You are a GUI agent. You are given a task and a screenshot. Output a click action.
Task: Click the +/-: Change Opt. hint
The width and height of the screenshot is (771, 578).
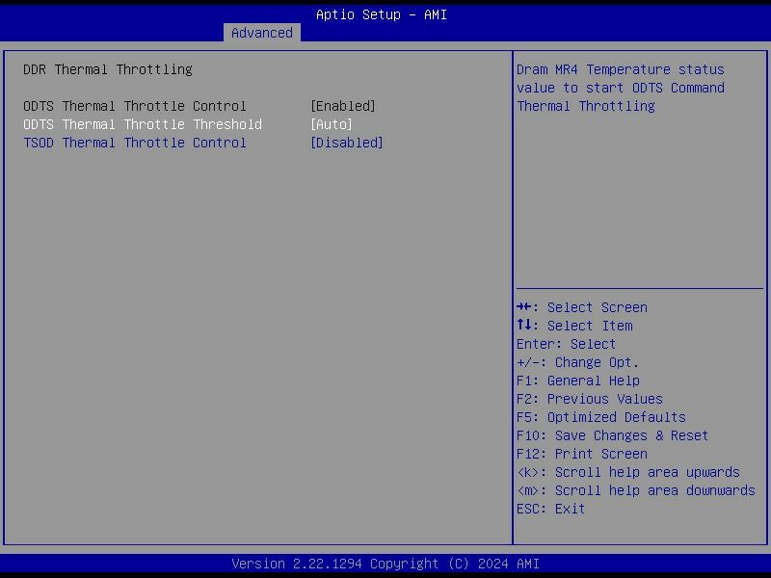(577, 363)
